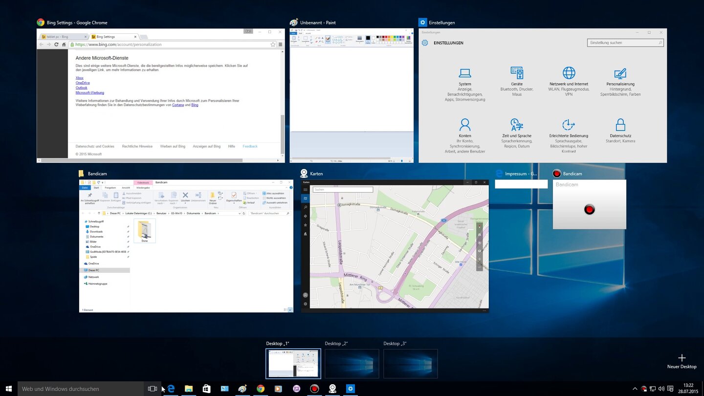Viewport: 704px width, 396px height.
Task: Open the Karten app taskbar icon
Action: point(332,389)
